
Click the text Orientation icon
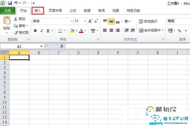[126, 21]
